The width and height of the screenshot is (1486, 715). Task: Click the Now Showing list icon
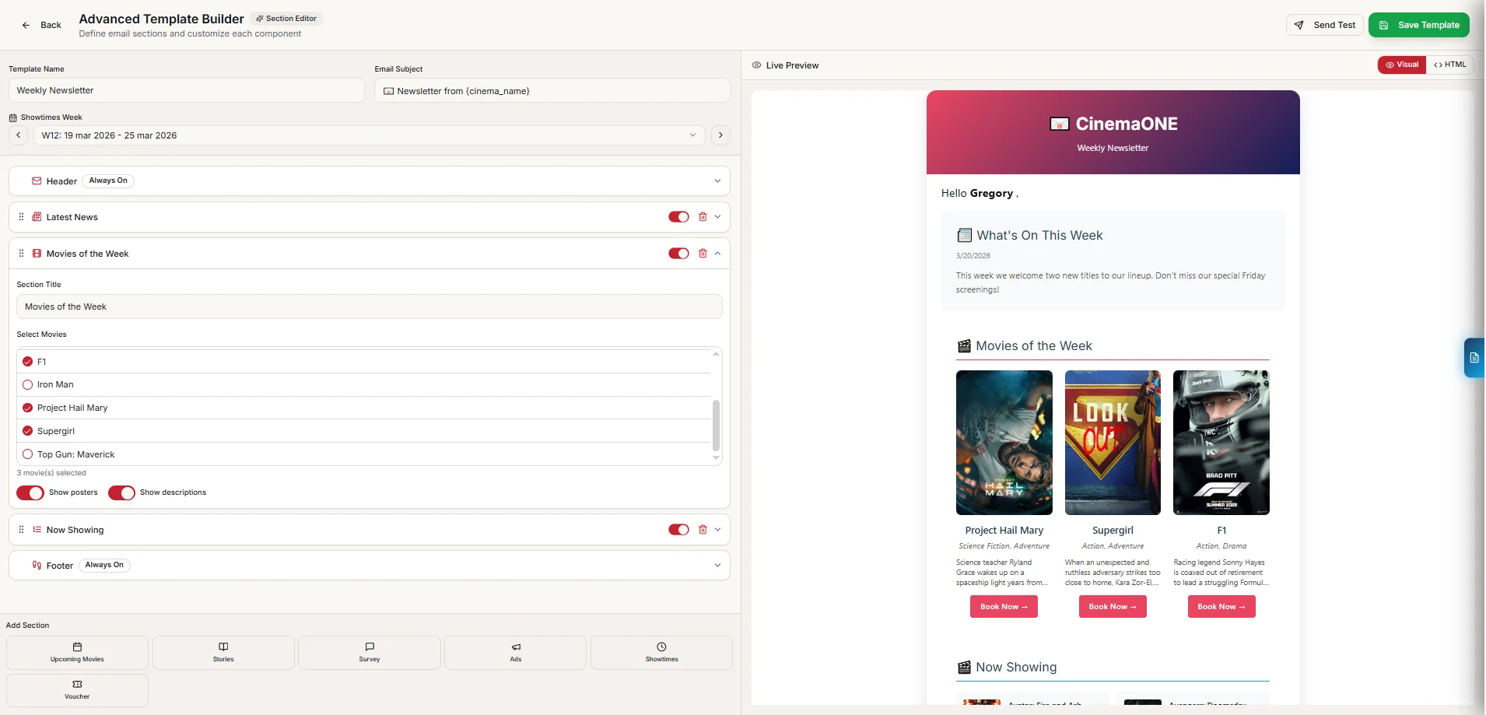pos(37,530)
